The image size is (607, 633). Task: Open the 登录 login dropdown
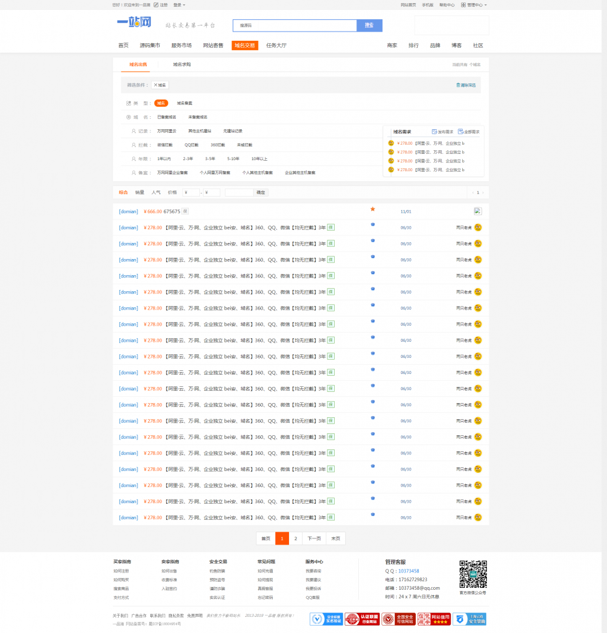pos(179,5)
